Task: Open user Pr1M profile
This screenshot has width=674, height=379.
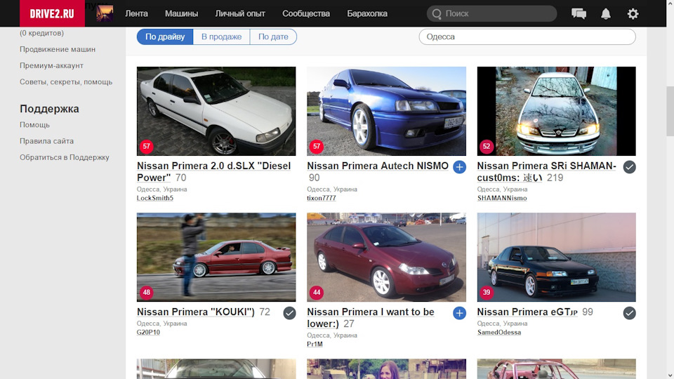Action: click(x=315, y=344)
